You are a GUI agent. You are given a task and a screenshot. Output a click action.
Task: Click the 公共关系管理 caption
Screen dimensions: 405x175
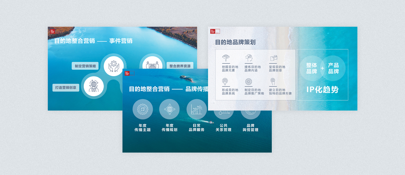pos(224,128)
